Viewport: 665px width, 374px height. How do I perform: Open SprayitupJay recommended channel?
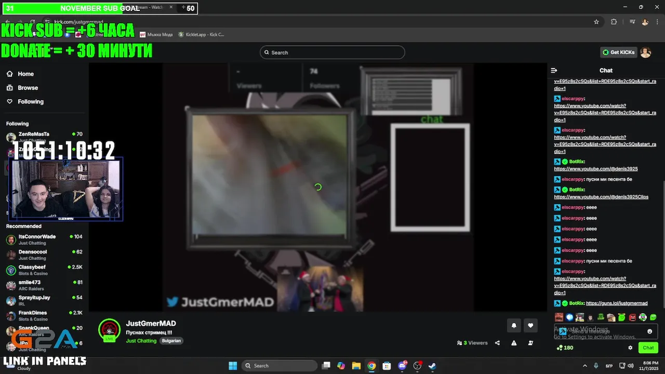click(44, 300)
